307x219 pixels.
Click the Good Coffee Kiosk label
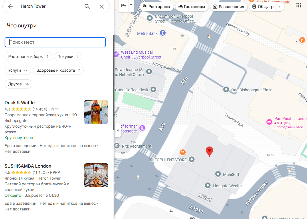(x=132, y=90)
